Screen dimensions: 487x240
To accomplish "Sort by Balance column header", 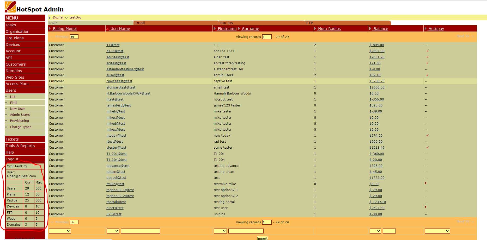I will point(381,29).
